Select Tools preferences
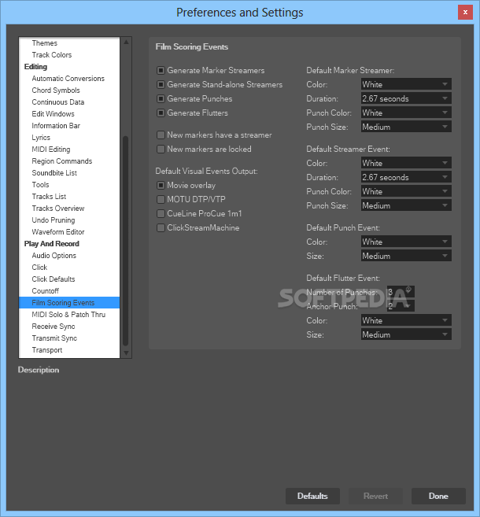This screenshot has width=480, height=517. pyautogui.click(x=41, y=185)
